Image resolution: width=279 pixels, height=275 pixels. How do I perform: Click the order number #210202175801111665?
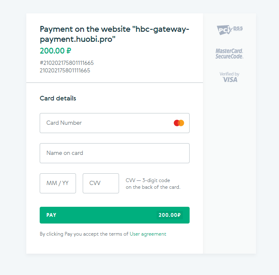point(67,63)
